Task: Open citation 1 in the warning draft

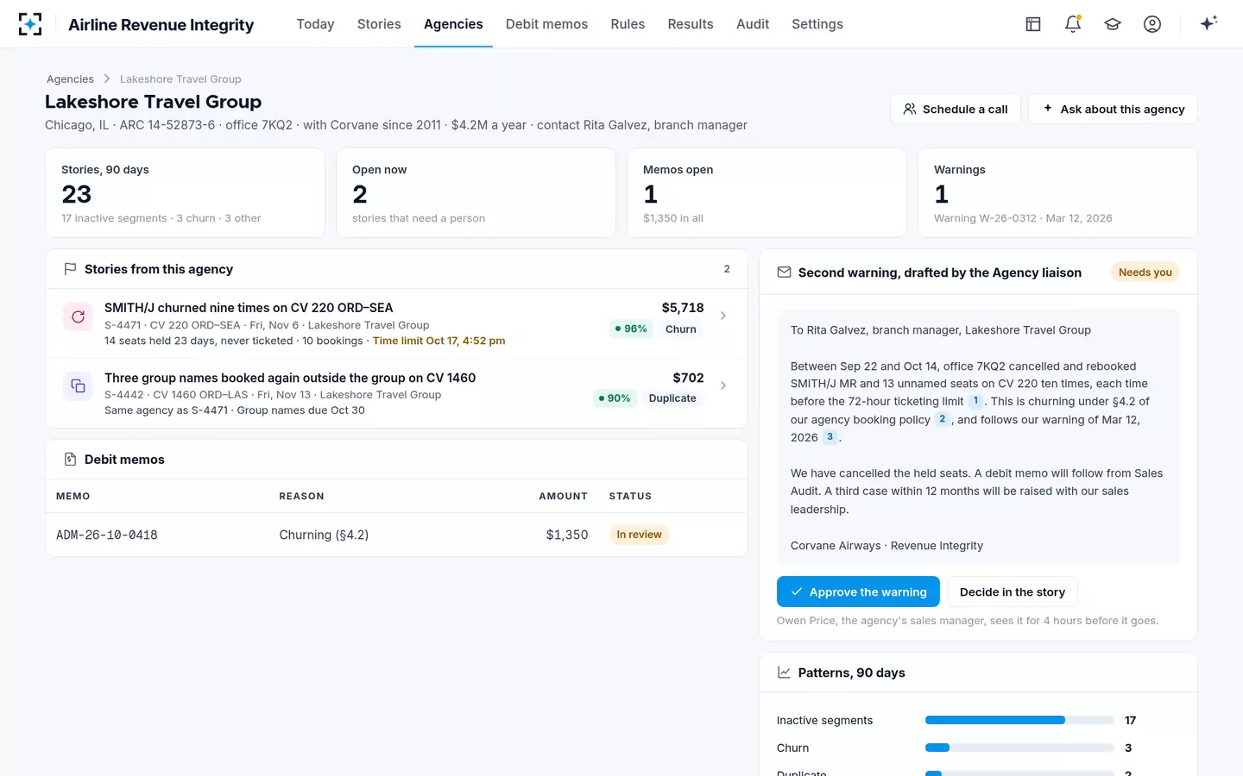Action: coord(975,401)
